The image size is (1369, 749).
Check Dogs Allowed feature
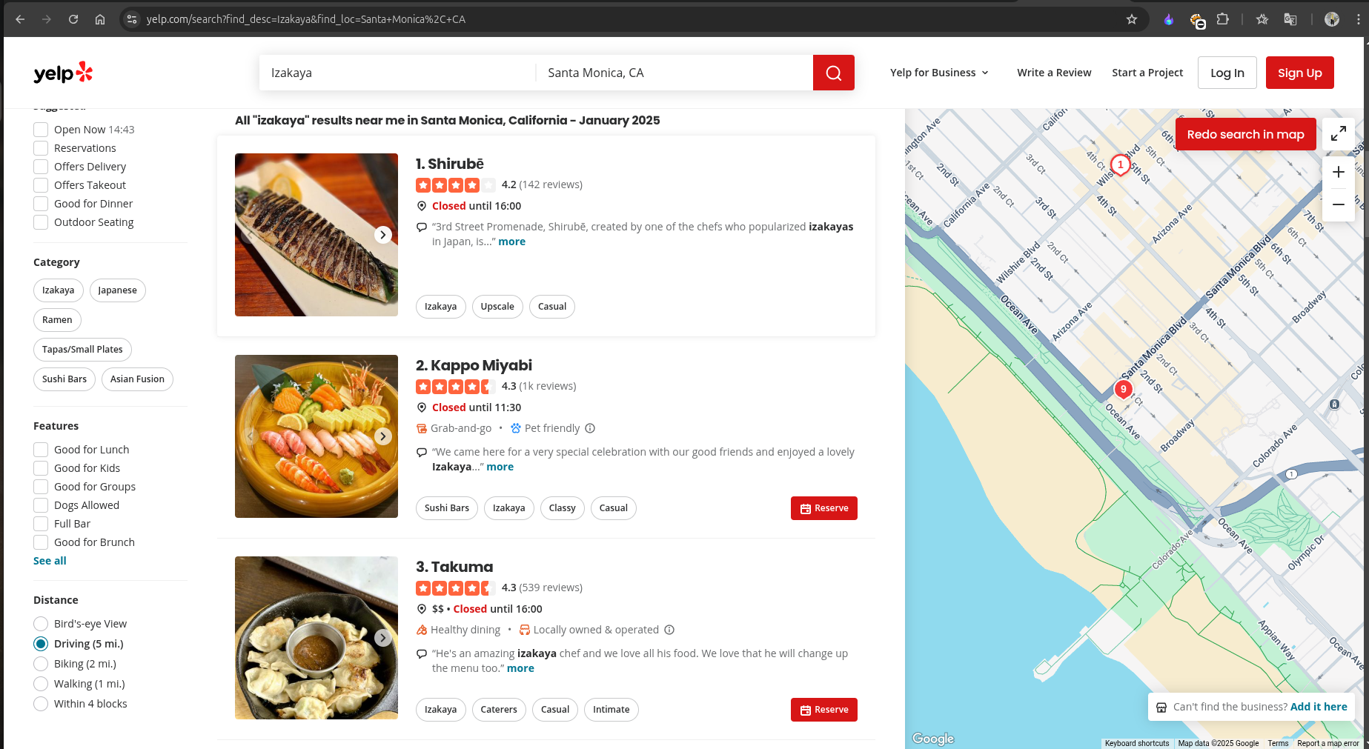(41, 505)
